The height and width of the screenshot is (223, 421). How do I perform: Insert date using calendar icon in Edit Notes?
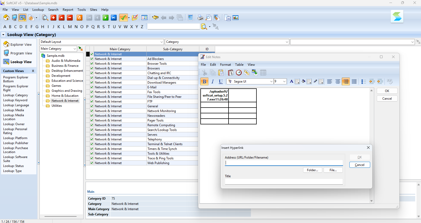coord(231,73)
